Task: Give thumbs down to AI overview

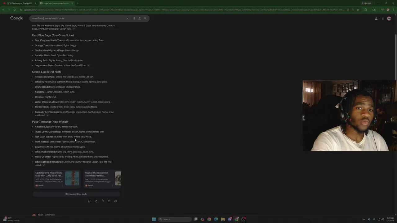Action: [x=115, y=201]
